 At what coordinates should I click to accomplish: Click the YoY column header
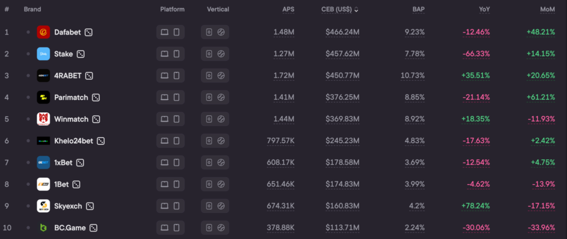point(484,9)
